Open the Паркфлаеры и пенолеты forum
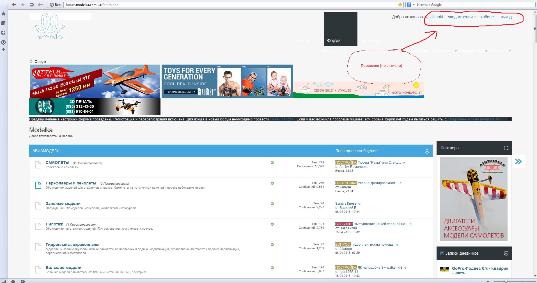537x283 pixels. coord(71,183)
